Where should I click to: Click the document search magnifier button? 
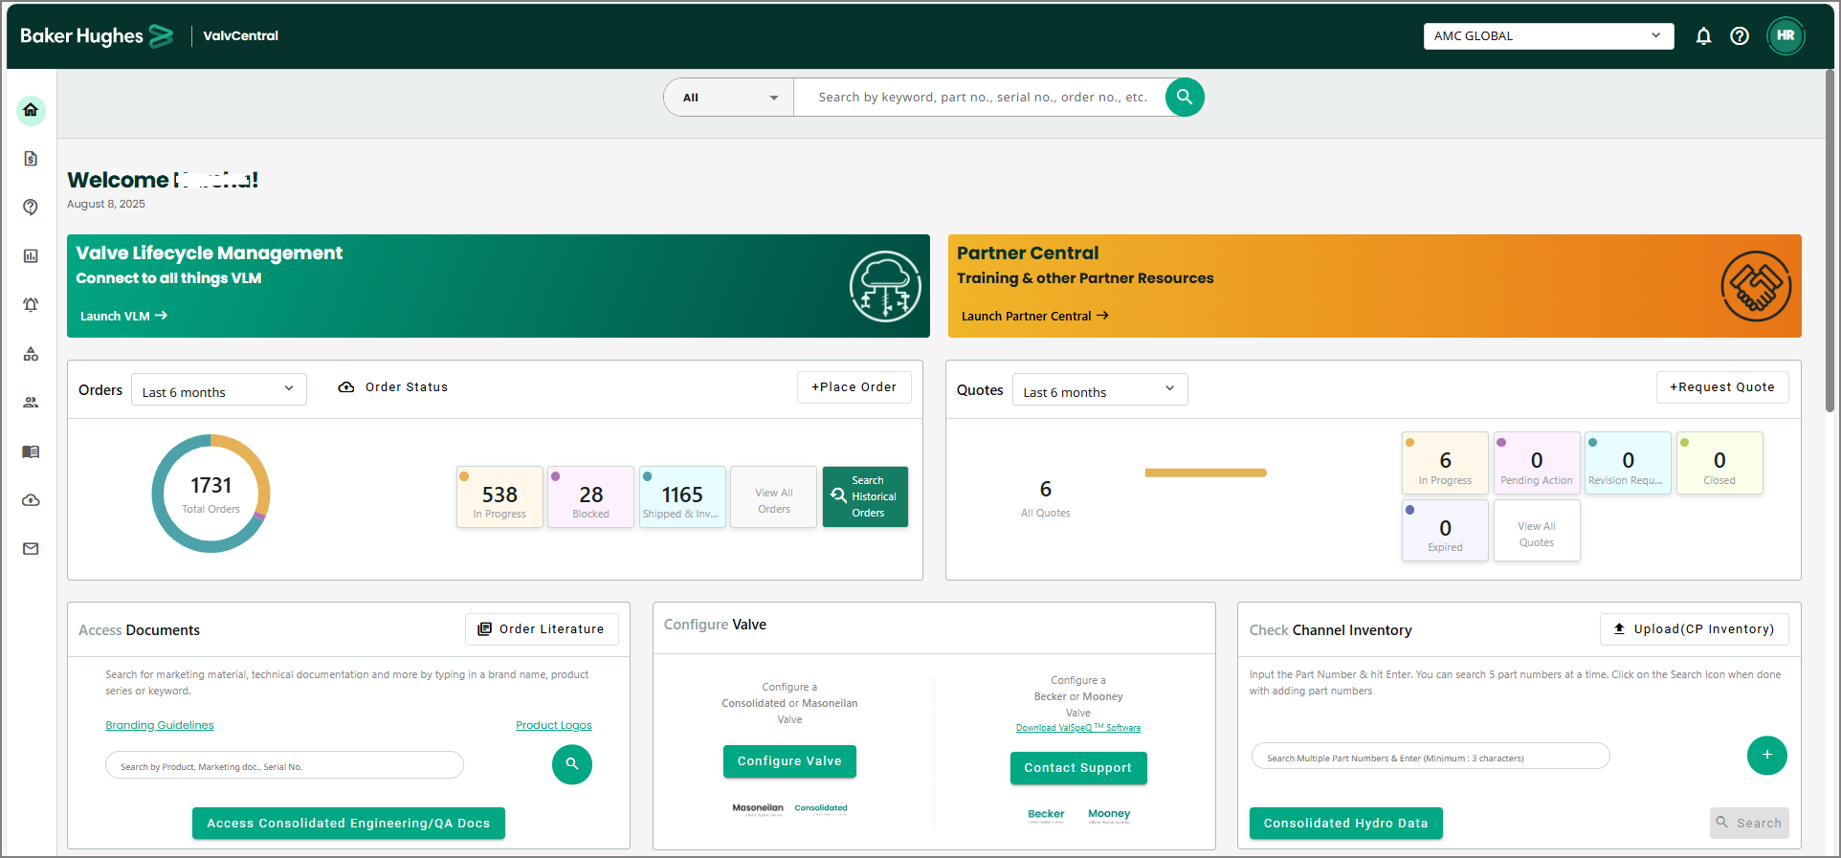[571, 764]
